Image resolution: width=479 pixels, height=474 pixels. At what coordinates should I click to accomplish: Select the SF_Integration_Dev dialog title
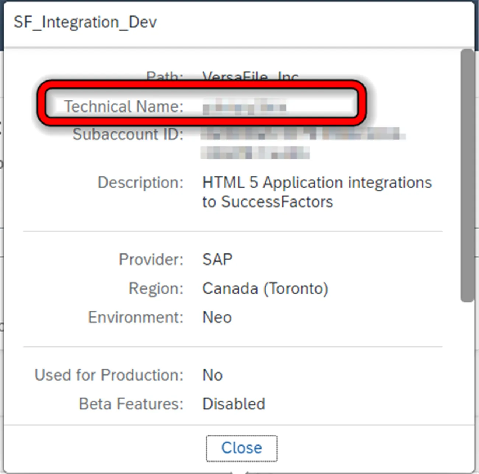pyautogui.click(x=85, y=22)
